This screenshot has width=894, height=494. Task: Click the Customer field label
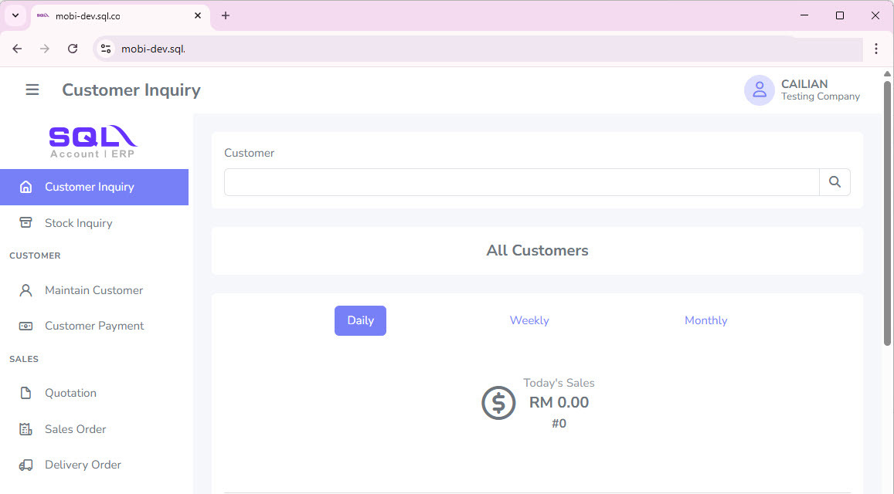[x=249, y=153]
